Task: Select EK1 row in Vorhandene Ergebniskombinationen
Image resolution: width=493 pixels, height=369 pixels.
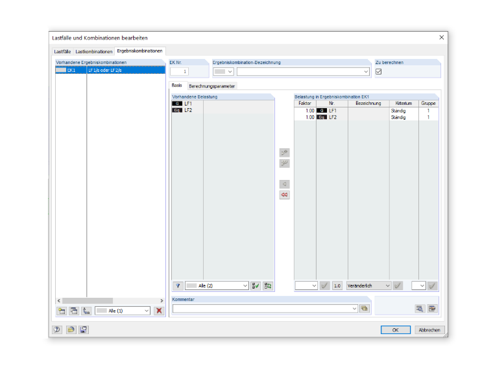Action: [110, 70]
